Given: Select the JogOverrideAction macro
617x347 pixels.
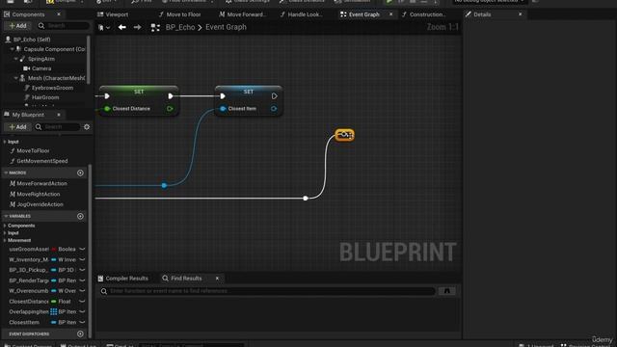Looking at the screenshot, I should [x=40, y=204].
